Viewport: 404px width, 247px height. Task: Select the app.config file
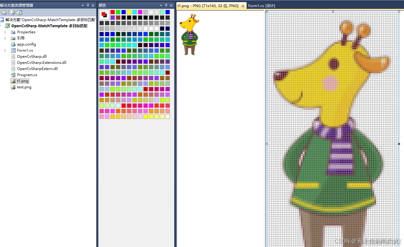coord(27,44)
